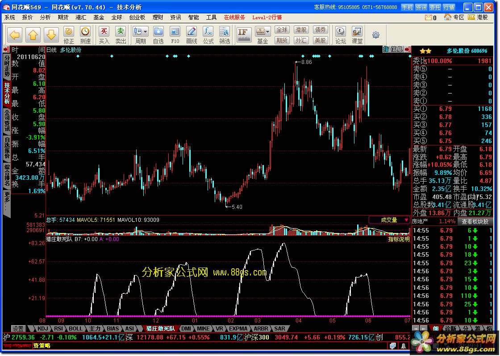This screenshot has height=356, width=500.
Task: Click the 全球 markets button
Action: [282, 30]
